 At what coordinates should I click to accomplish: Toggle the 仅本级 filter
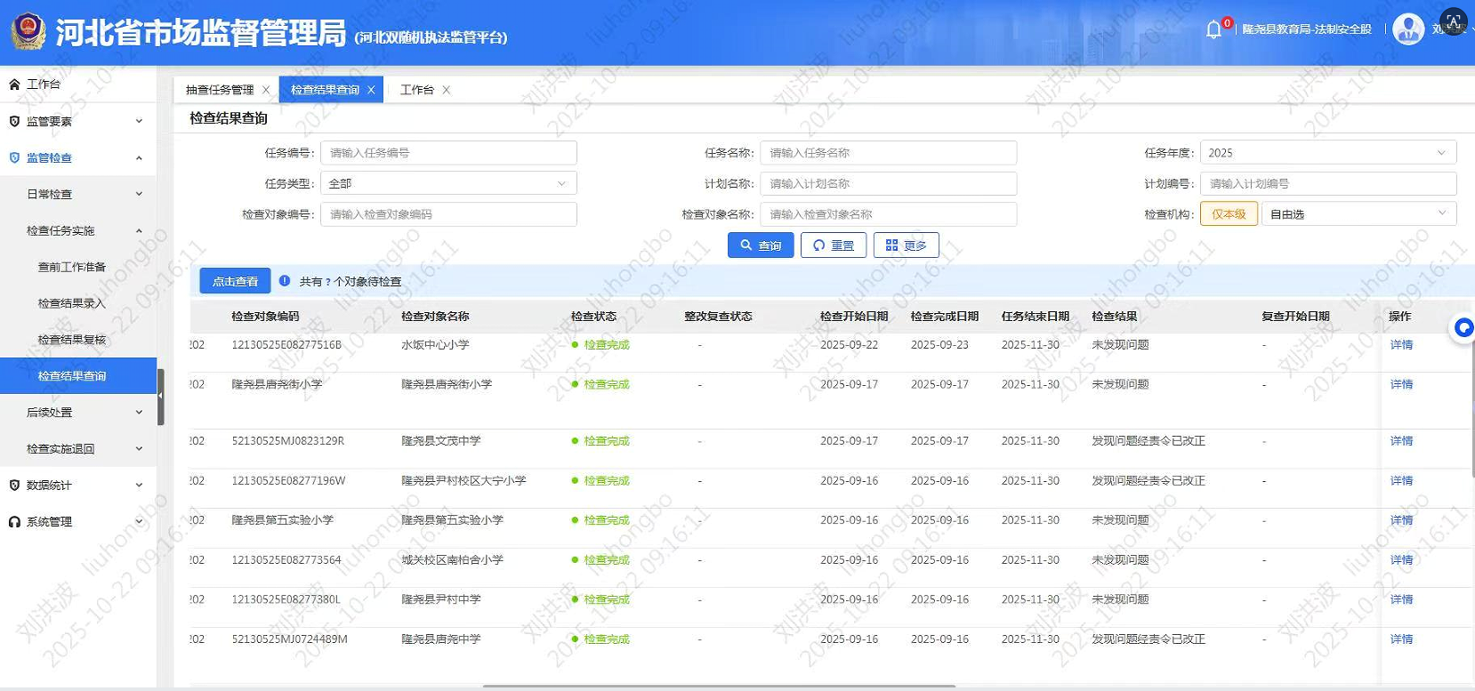click(x=1229, y=213)
